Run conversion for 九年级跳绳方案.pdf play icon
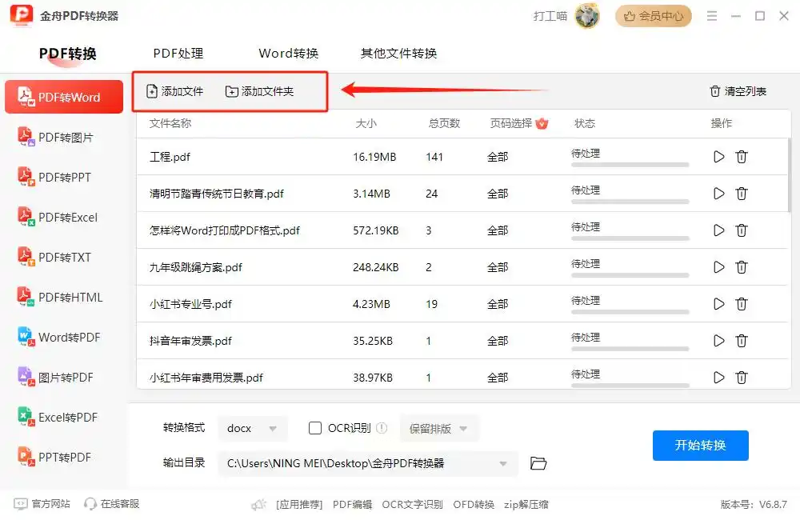The image size is (800, 520). tap(719, 267)
